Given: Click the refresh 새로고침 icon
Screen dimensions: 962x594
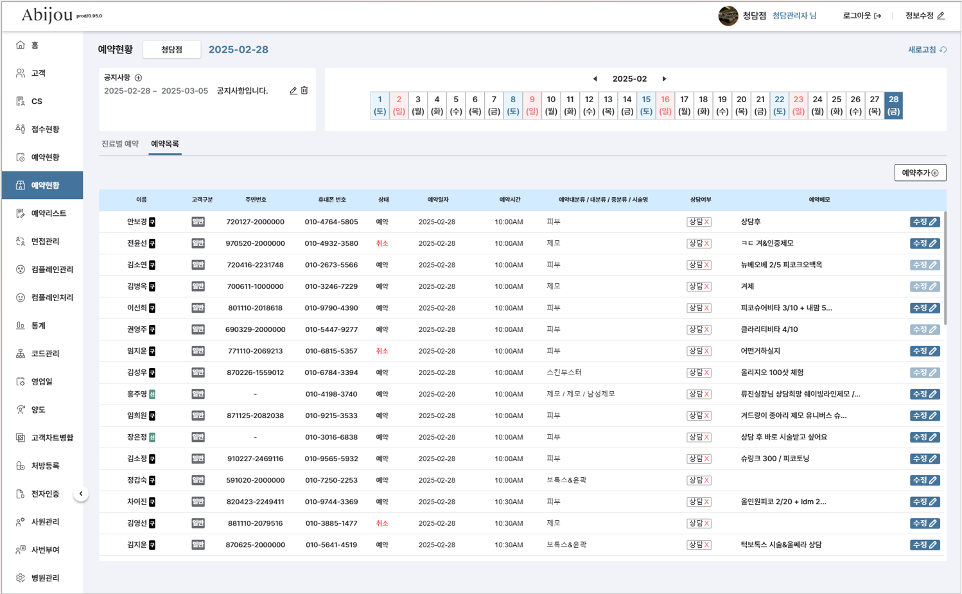Looking at the screenshot, I should pos(943,49).
